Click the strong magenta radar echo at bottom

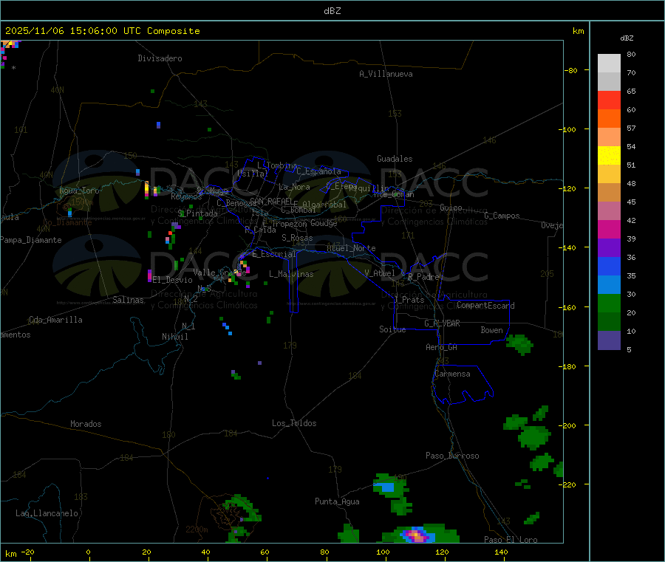(x=417, y=535)
